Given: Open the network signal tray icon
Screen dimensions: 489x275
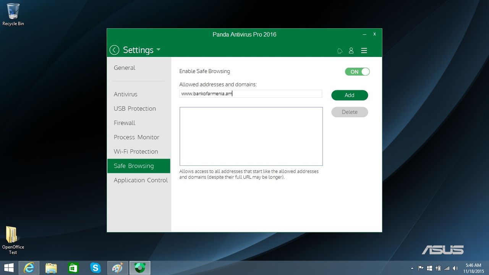Looking at the screenshot, I should tap(447, 268).
